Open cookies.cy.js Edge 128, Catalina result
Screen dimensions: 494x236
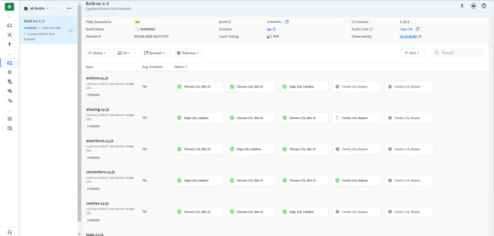304,212
